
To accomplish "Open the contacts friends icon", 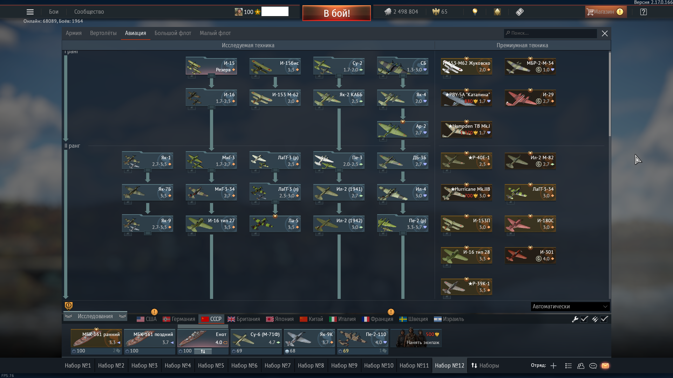I will point(581,366).
